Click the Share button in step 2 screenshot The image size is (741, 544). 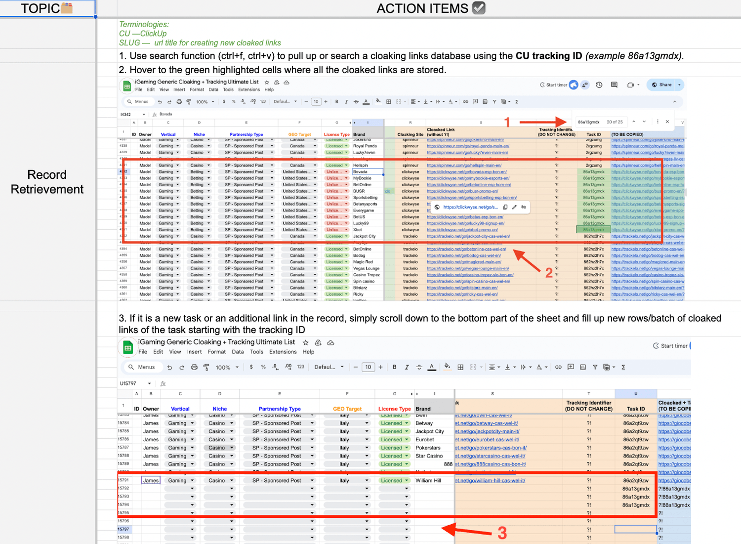pos(661,85)
